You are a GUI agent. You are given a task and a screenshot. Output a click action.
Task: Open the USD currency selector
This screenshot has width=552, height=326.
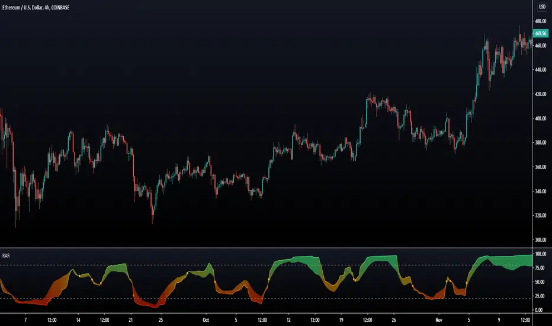(x=542, y=8)
